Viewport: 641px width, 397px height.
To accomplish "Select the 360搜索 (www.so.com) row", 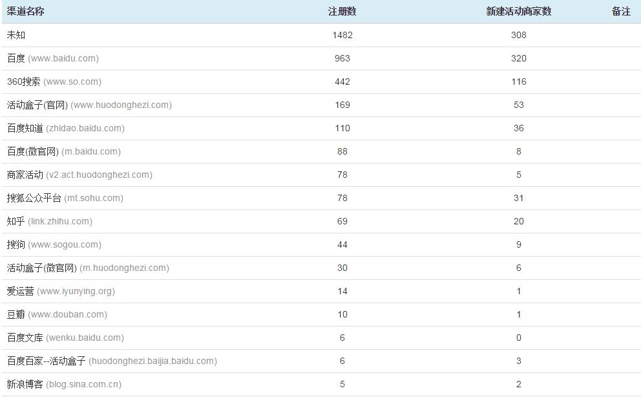I will point(321,81).
